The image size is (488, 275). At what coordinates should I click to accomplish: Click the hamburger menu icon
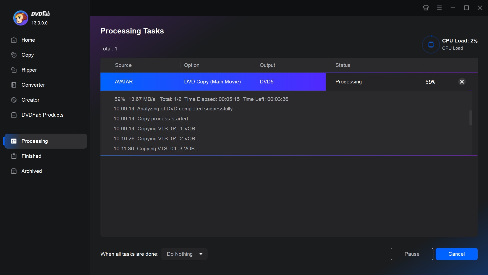pyautogui.click(x=439, y=7)
